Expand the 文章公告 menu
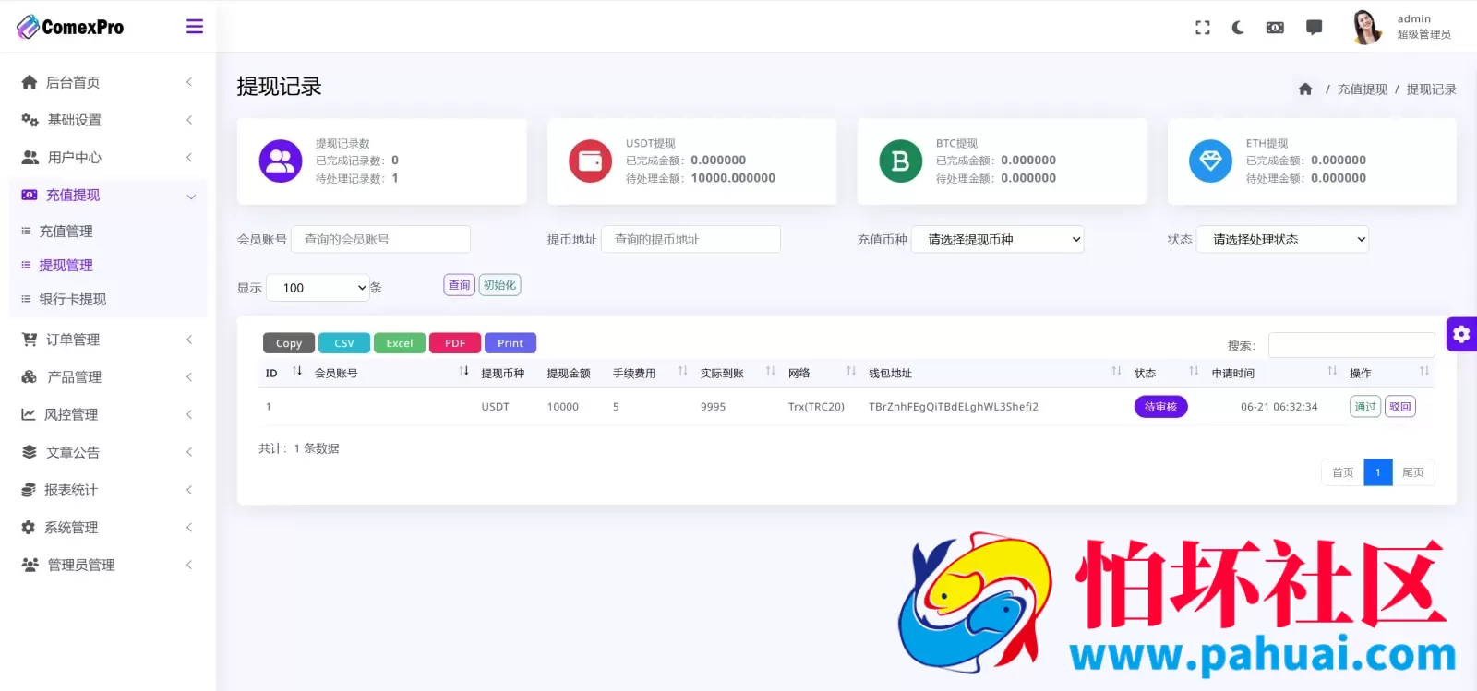The image size is (1477, 691). [107, 452]
